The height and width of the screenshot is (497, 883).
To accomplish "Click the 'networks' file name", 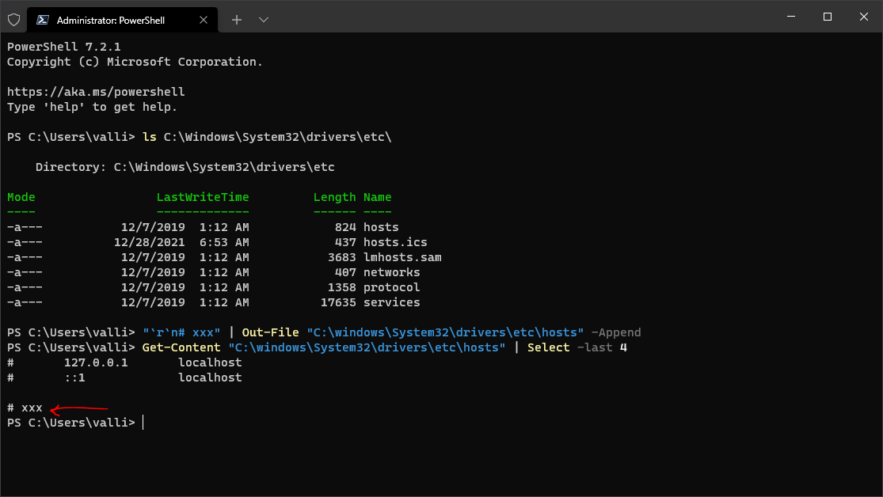I will (x=391, y=272).
